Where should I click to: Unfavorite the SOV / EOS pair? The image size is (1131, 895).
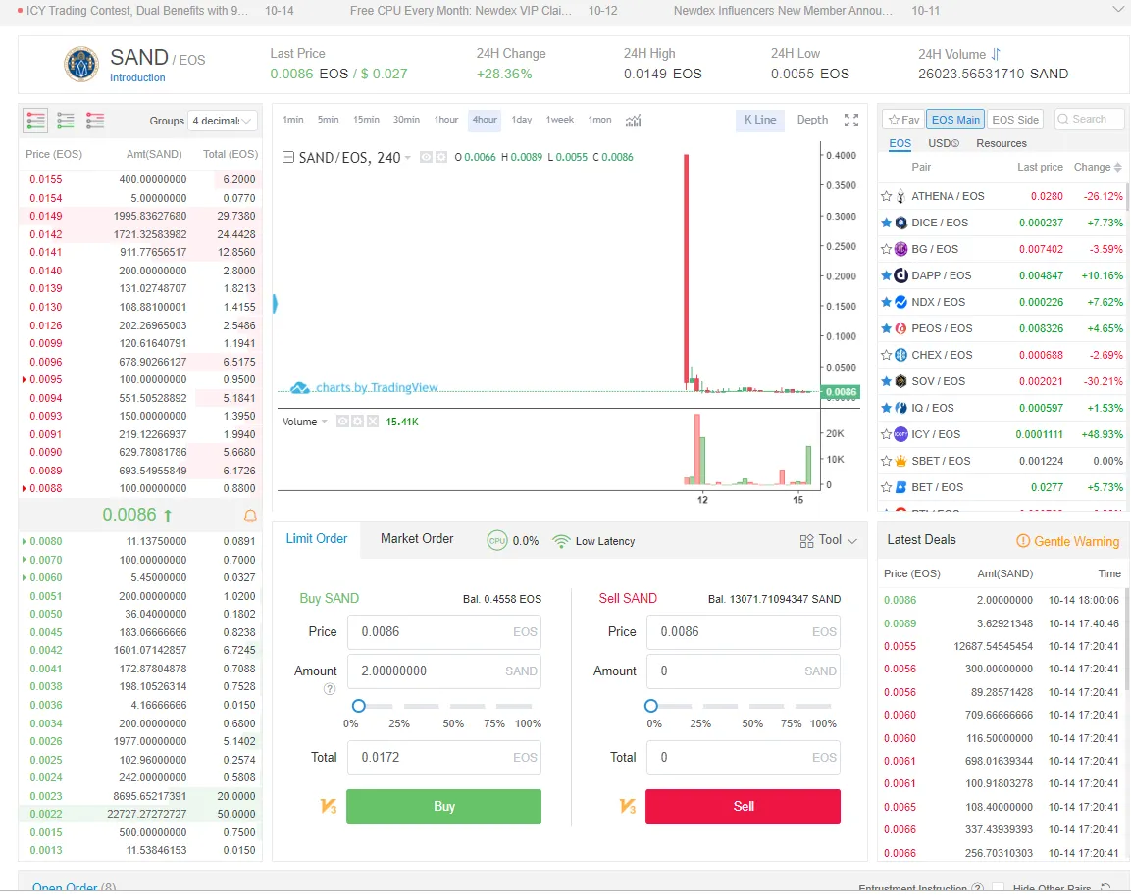(x=887, y=381)
